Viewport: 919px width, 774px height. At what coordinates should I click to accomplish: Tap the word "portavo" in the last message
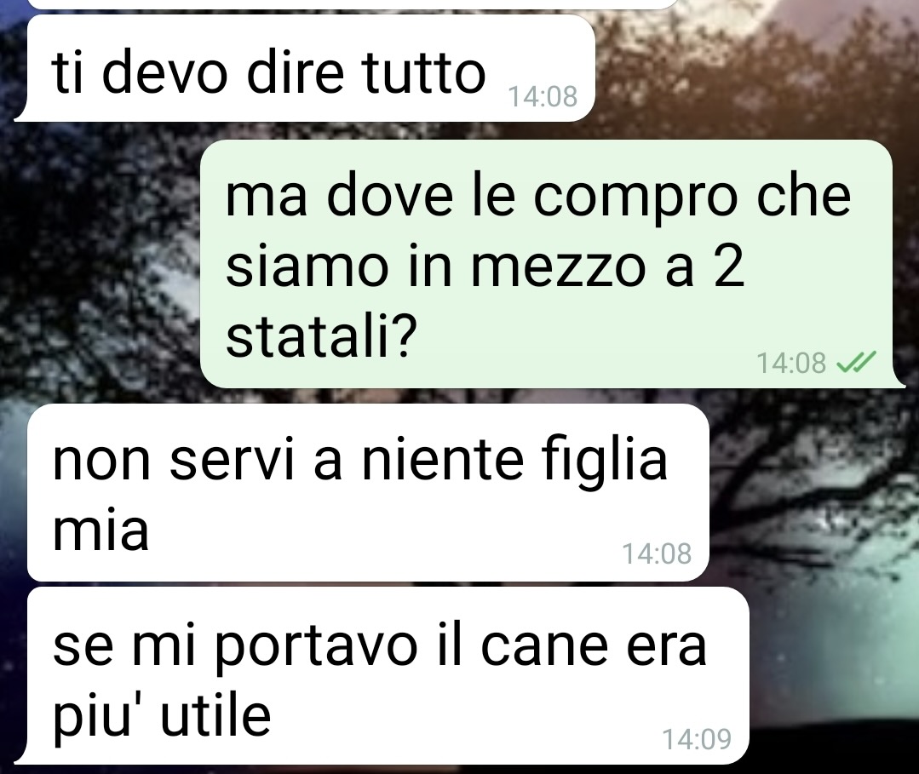point(317,649)
